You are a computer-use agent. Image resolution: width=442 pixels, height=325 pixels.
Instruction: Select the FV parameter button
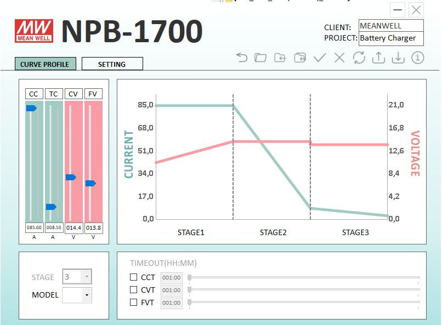click(93, 94)
